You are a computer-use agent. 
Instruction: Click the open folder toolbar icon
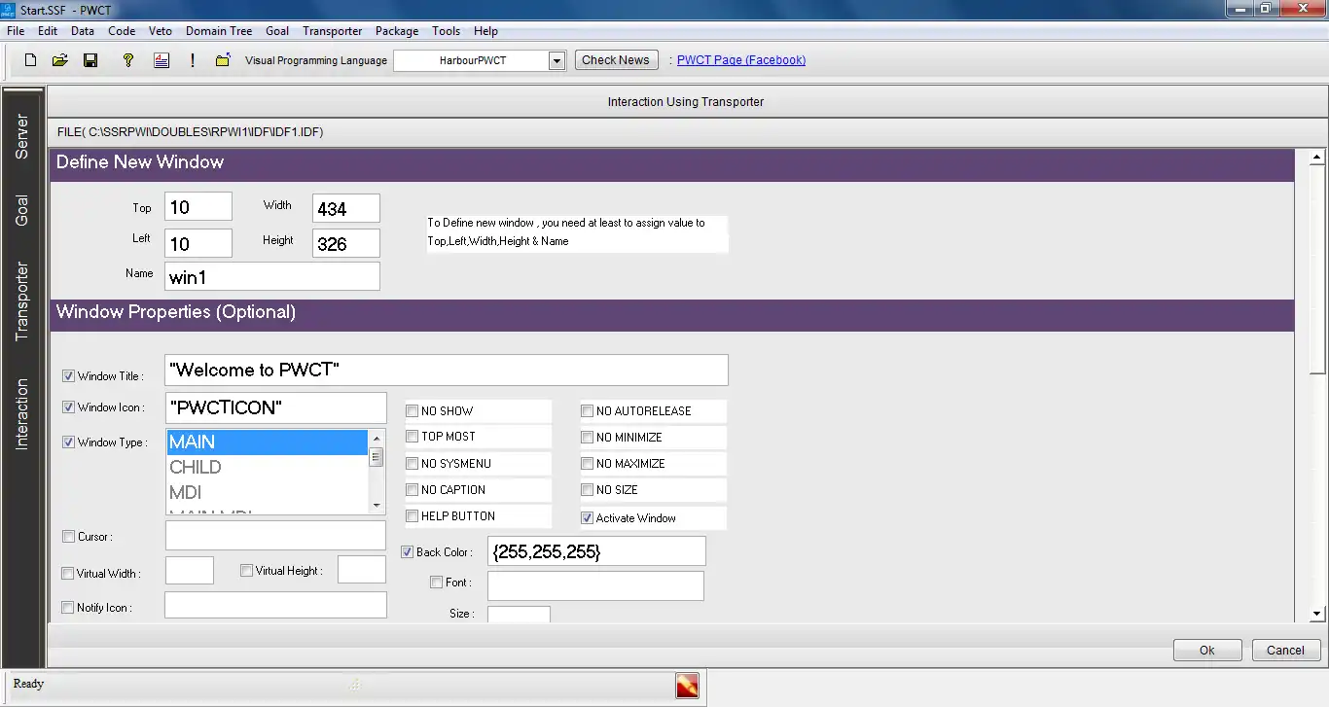[59, 60]
